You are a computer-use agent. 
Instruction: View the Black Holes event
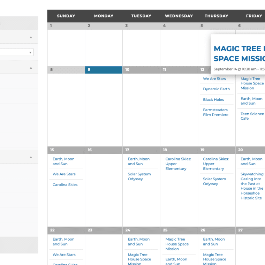pos(213,100)
